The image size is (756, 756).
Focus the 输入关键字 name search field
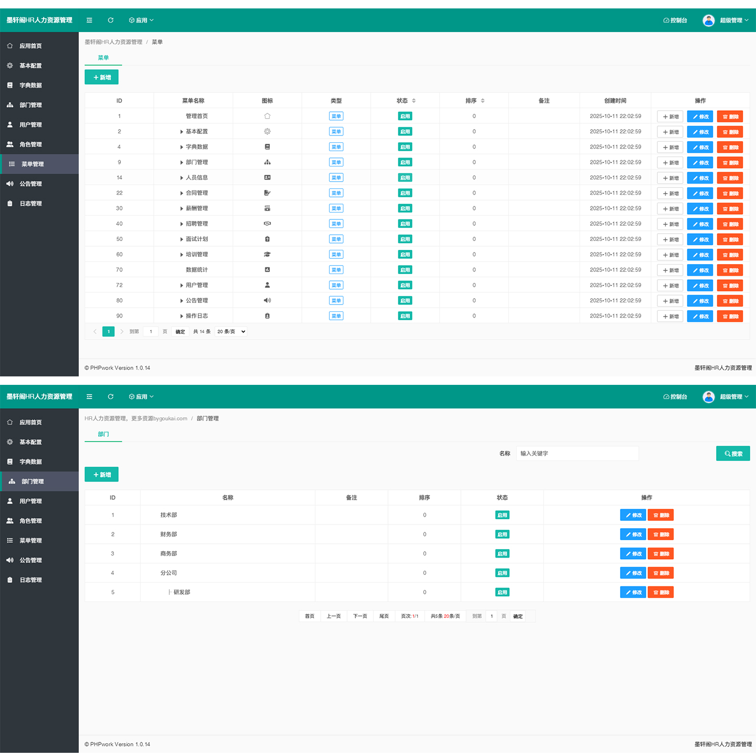point(577,454)
